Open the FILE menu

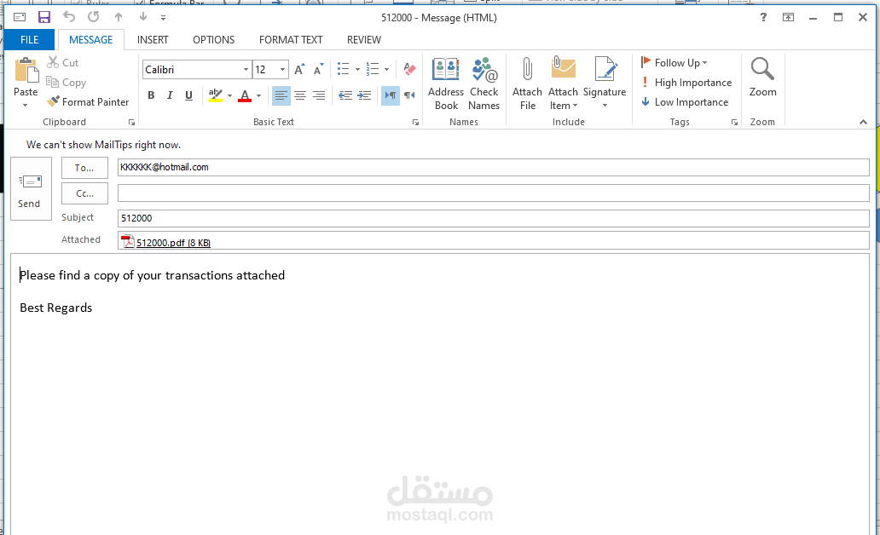coord(29,39)
